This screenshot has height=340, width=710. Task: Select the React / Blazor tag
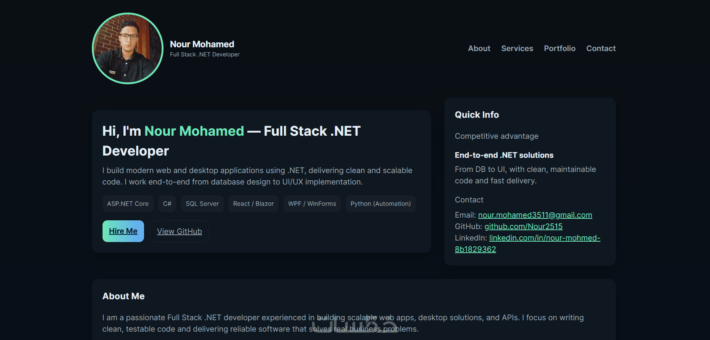tap(253, 204)
